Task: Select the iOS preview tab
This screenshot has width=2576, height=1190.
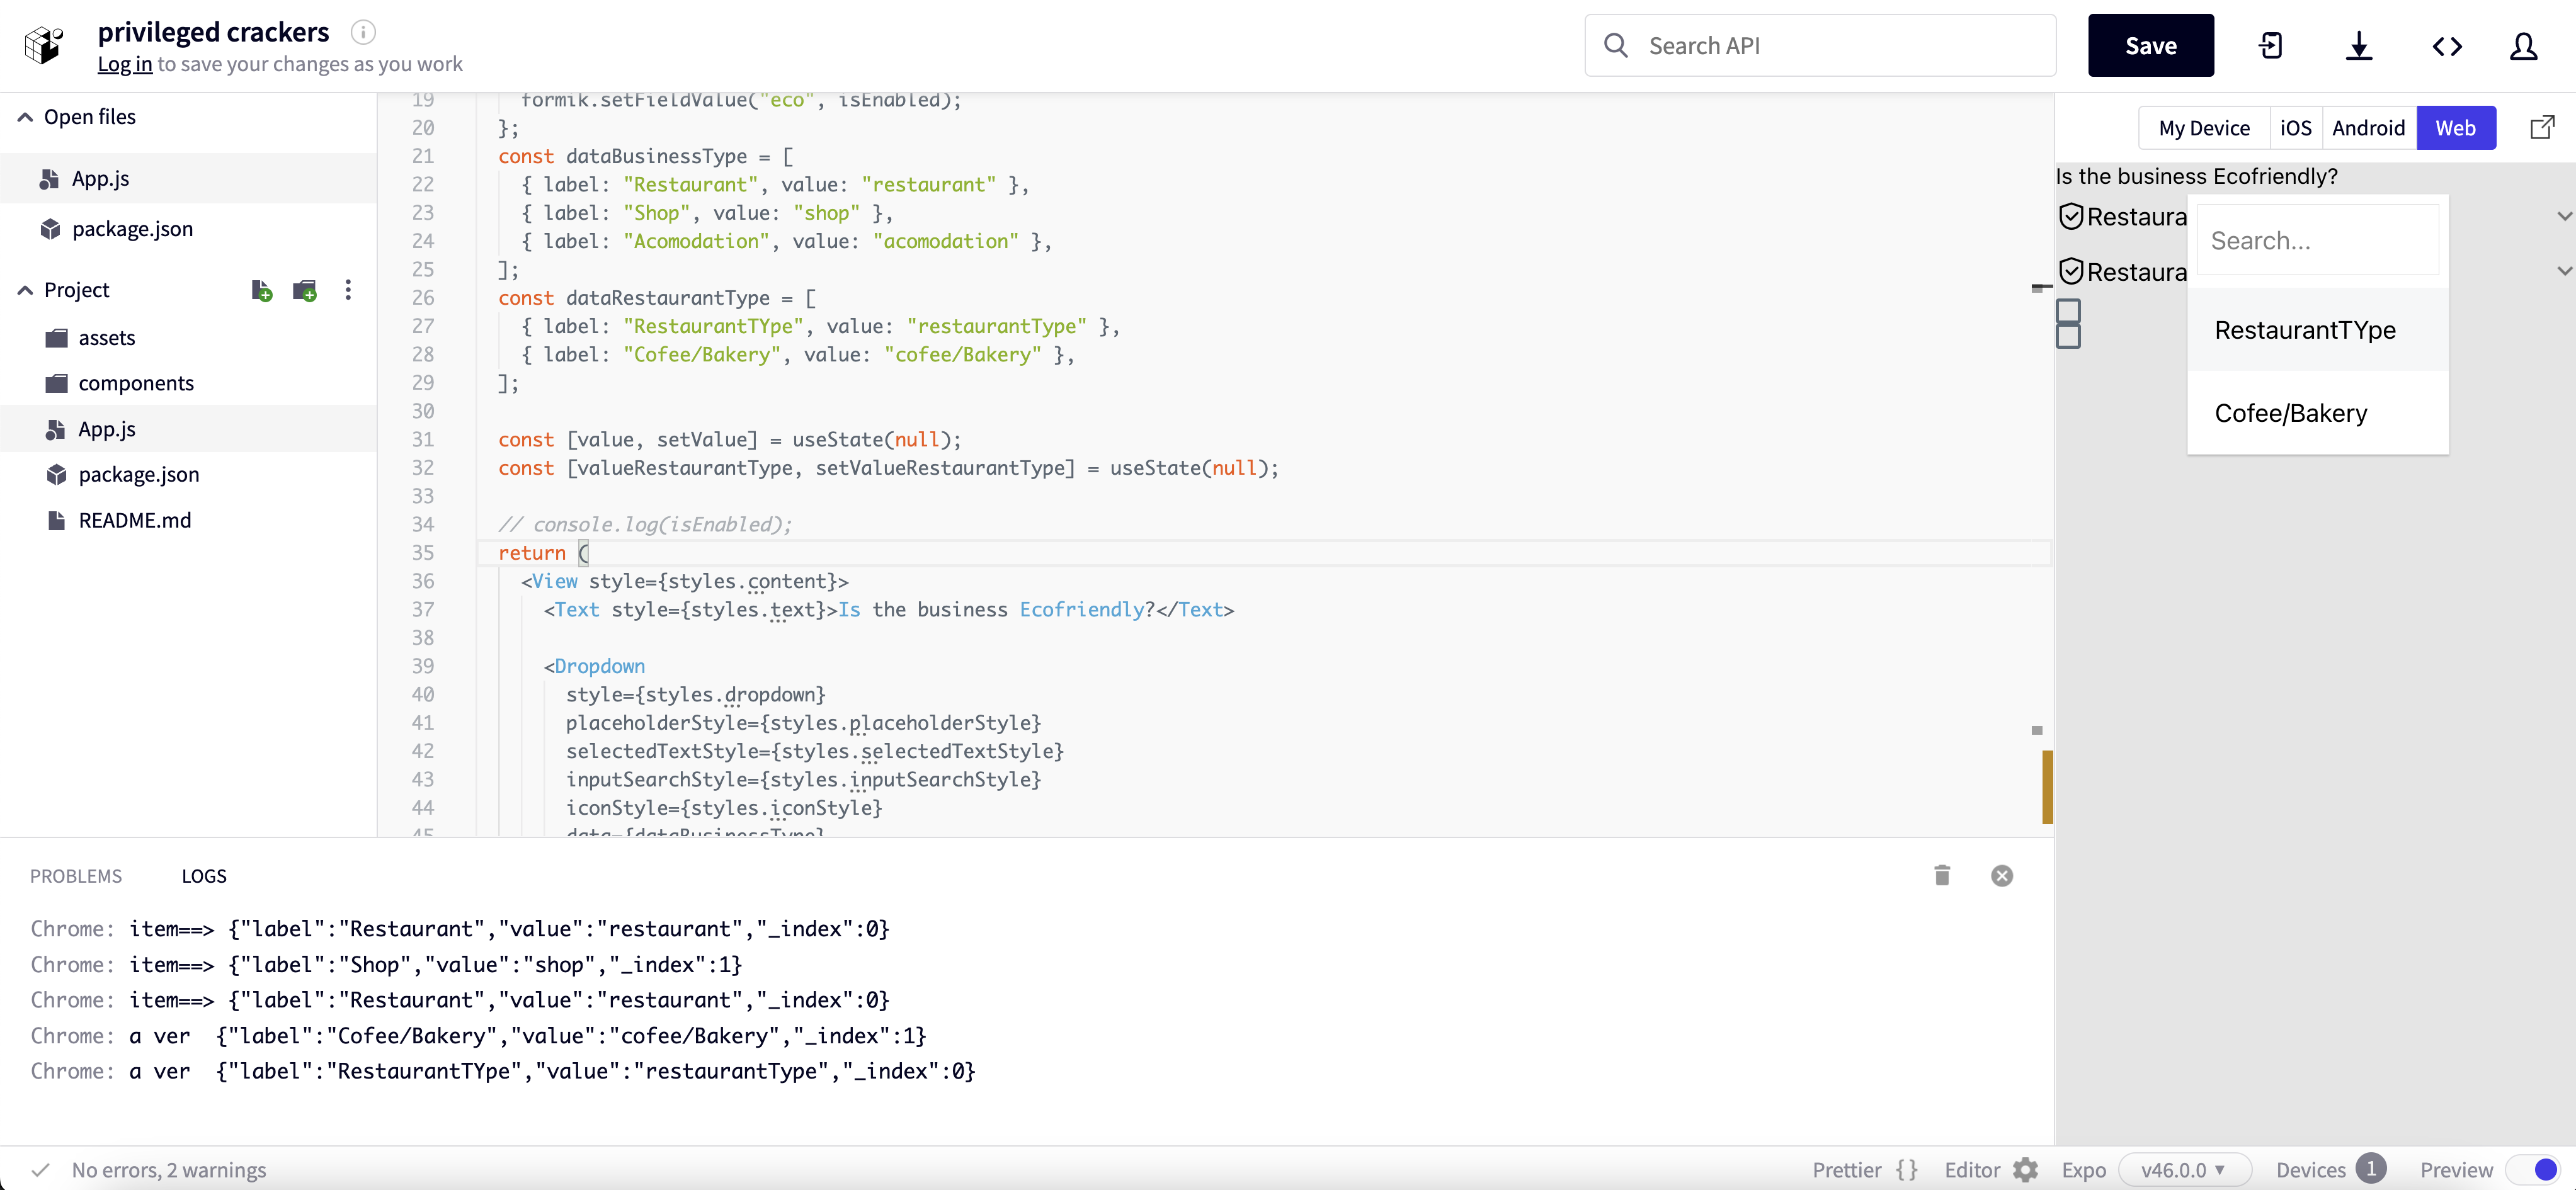Action: click(2295, 128)
